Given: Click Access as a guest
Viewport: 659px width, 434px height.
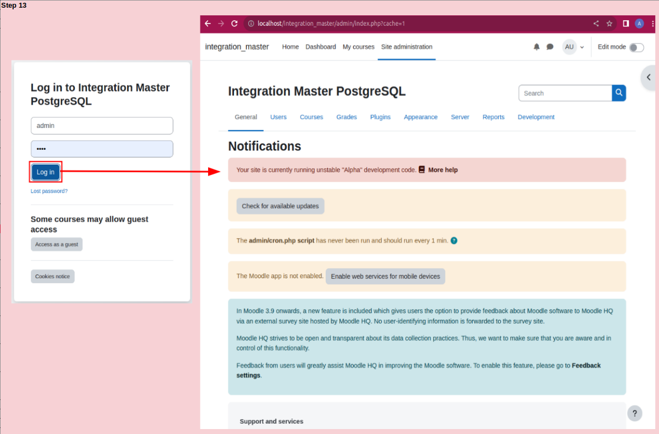Looking at the screenshot, I should coord(57,245).
